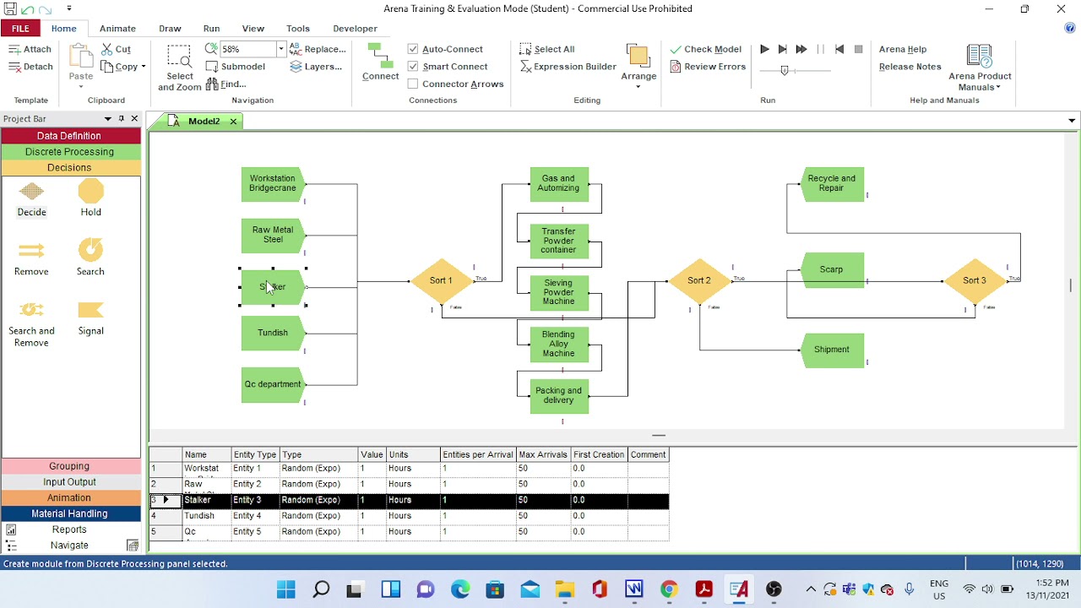Open the Expression Builder

[568, 67]
